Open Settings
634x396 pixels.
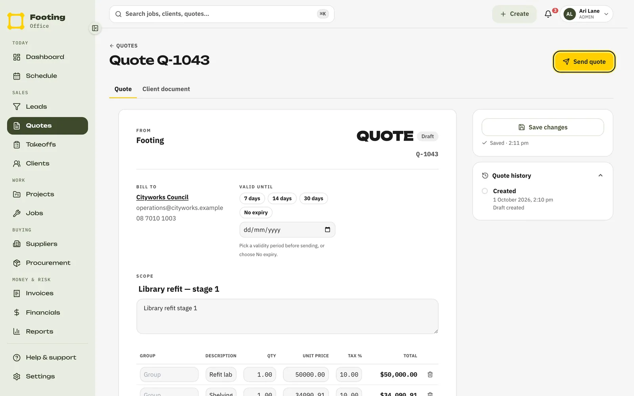[x=48, y=377]
